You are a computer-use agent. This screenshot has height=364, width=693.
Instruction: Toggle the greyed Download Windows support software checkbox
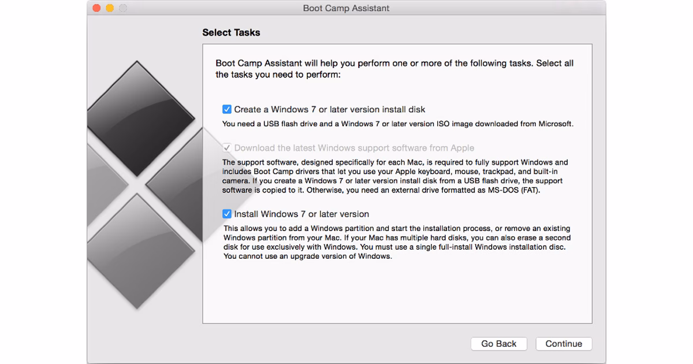[x=227, y=148]
